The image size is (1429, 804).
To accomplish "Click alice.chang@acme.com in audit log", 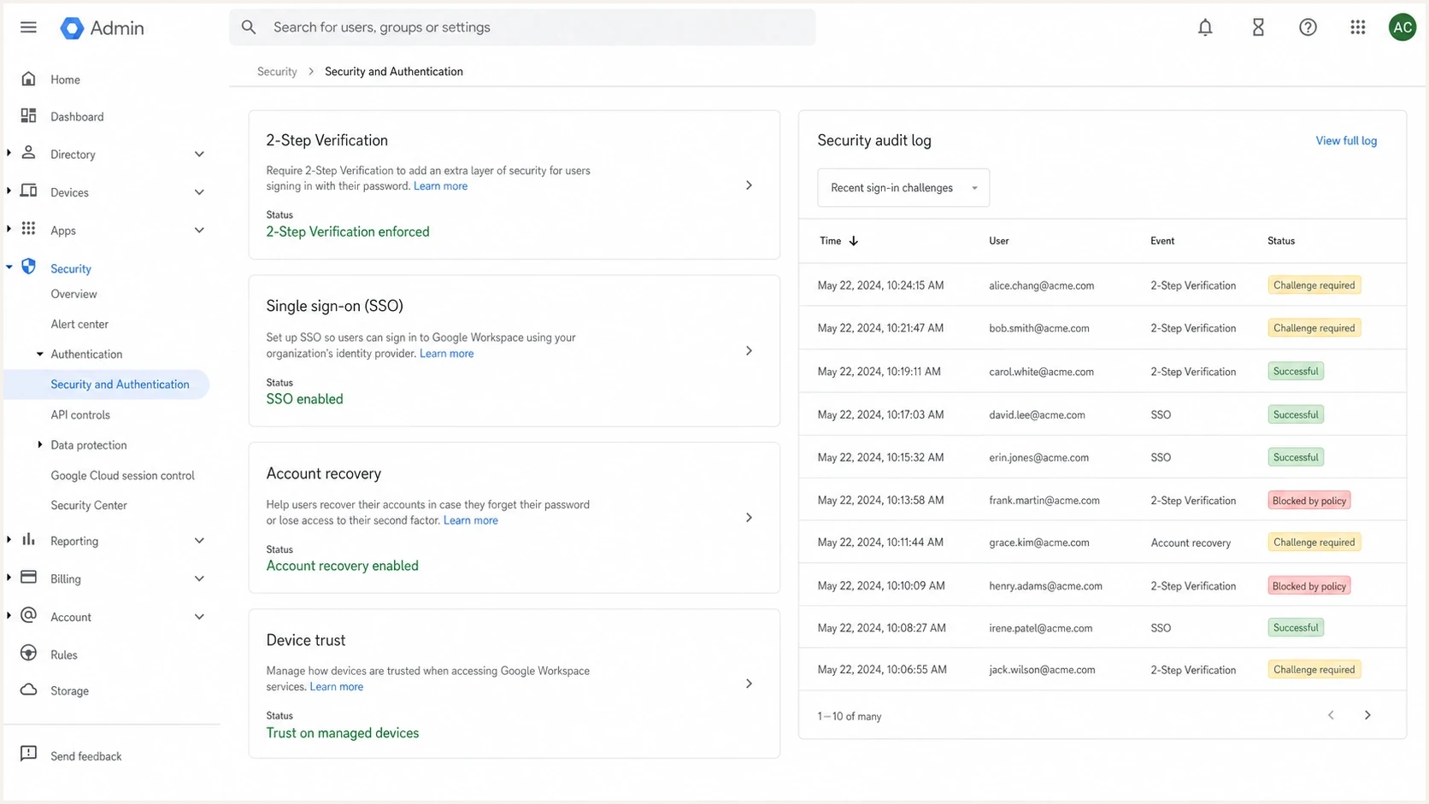I will pos(1041,285).
